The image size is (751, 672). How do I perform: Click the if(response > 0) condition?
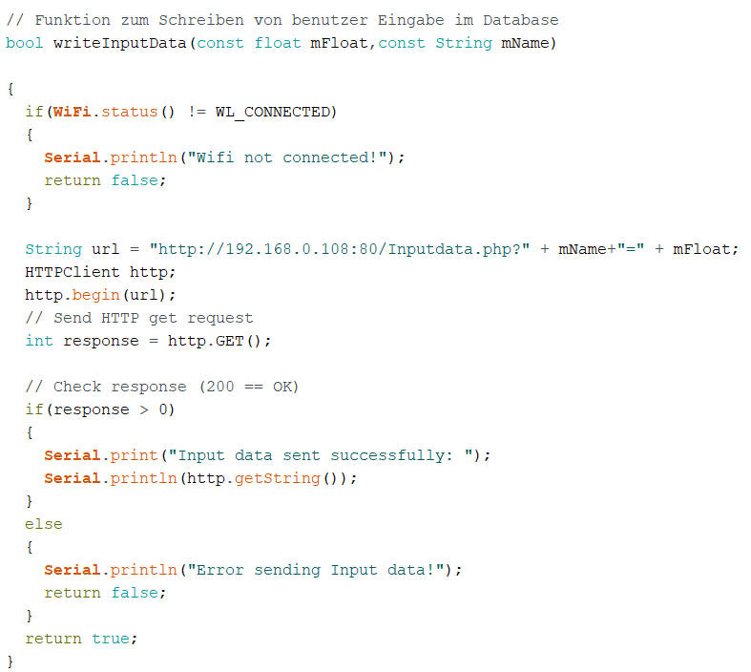click(x=100, y=409)
